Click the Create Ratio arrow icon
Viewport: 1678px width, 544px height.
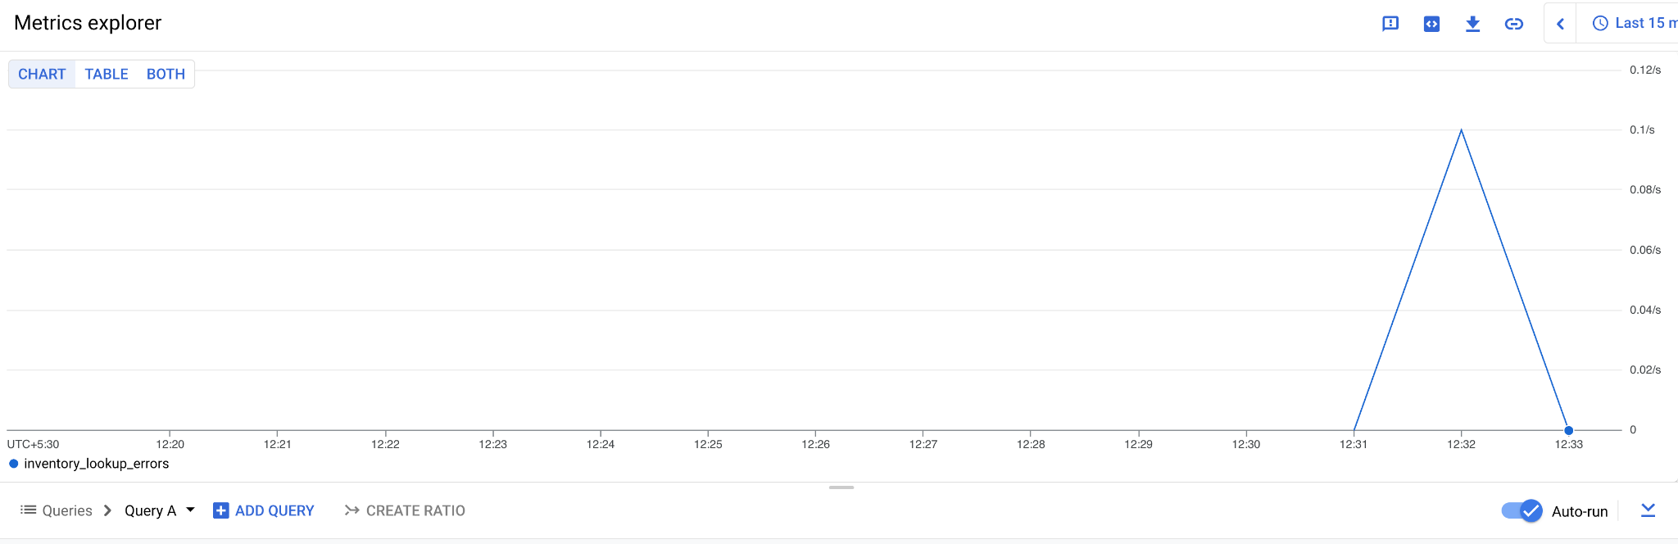(352, 510)
